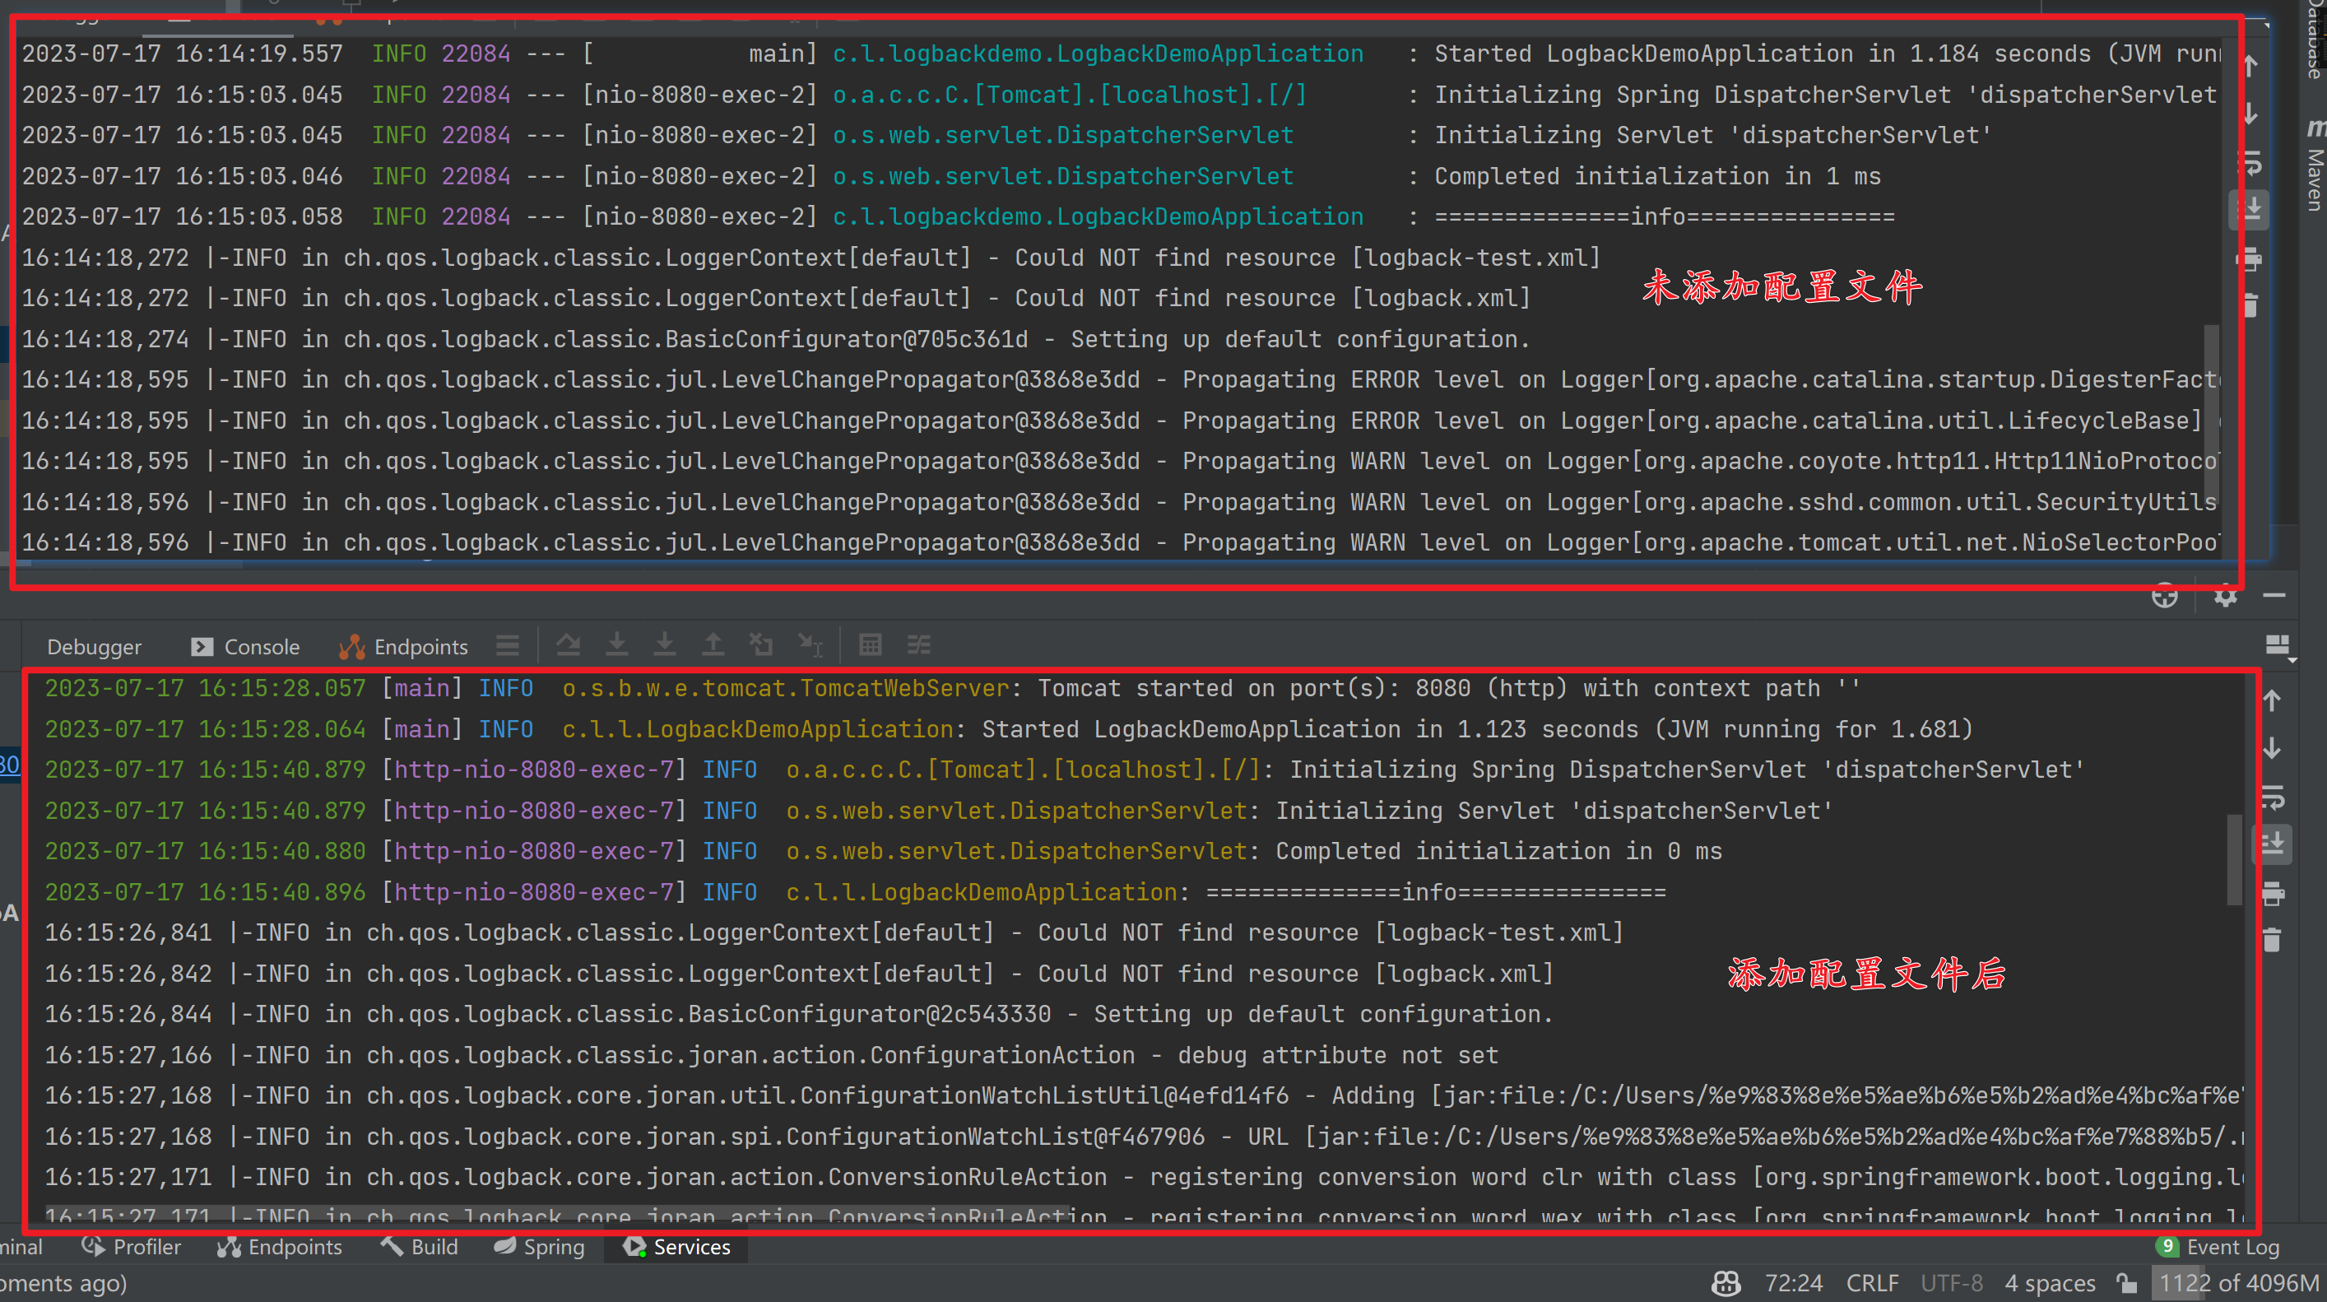The height and width of the screenshot is (1302, 2327).
Task: Change CRLF line separator
Action: click(1872, 1283)
